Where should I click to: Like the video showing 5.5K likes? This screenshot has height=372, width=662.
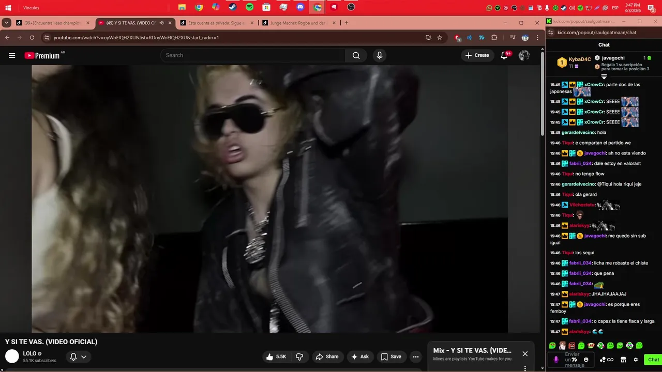[276, 357]
